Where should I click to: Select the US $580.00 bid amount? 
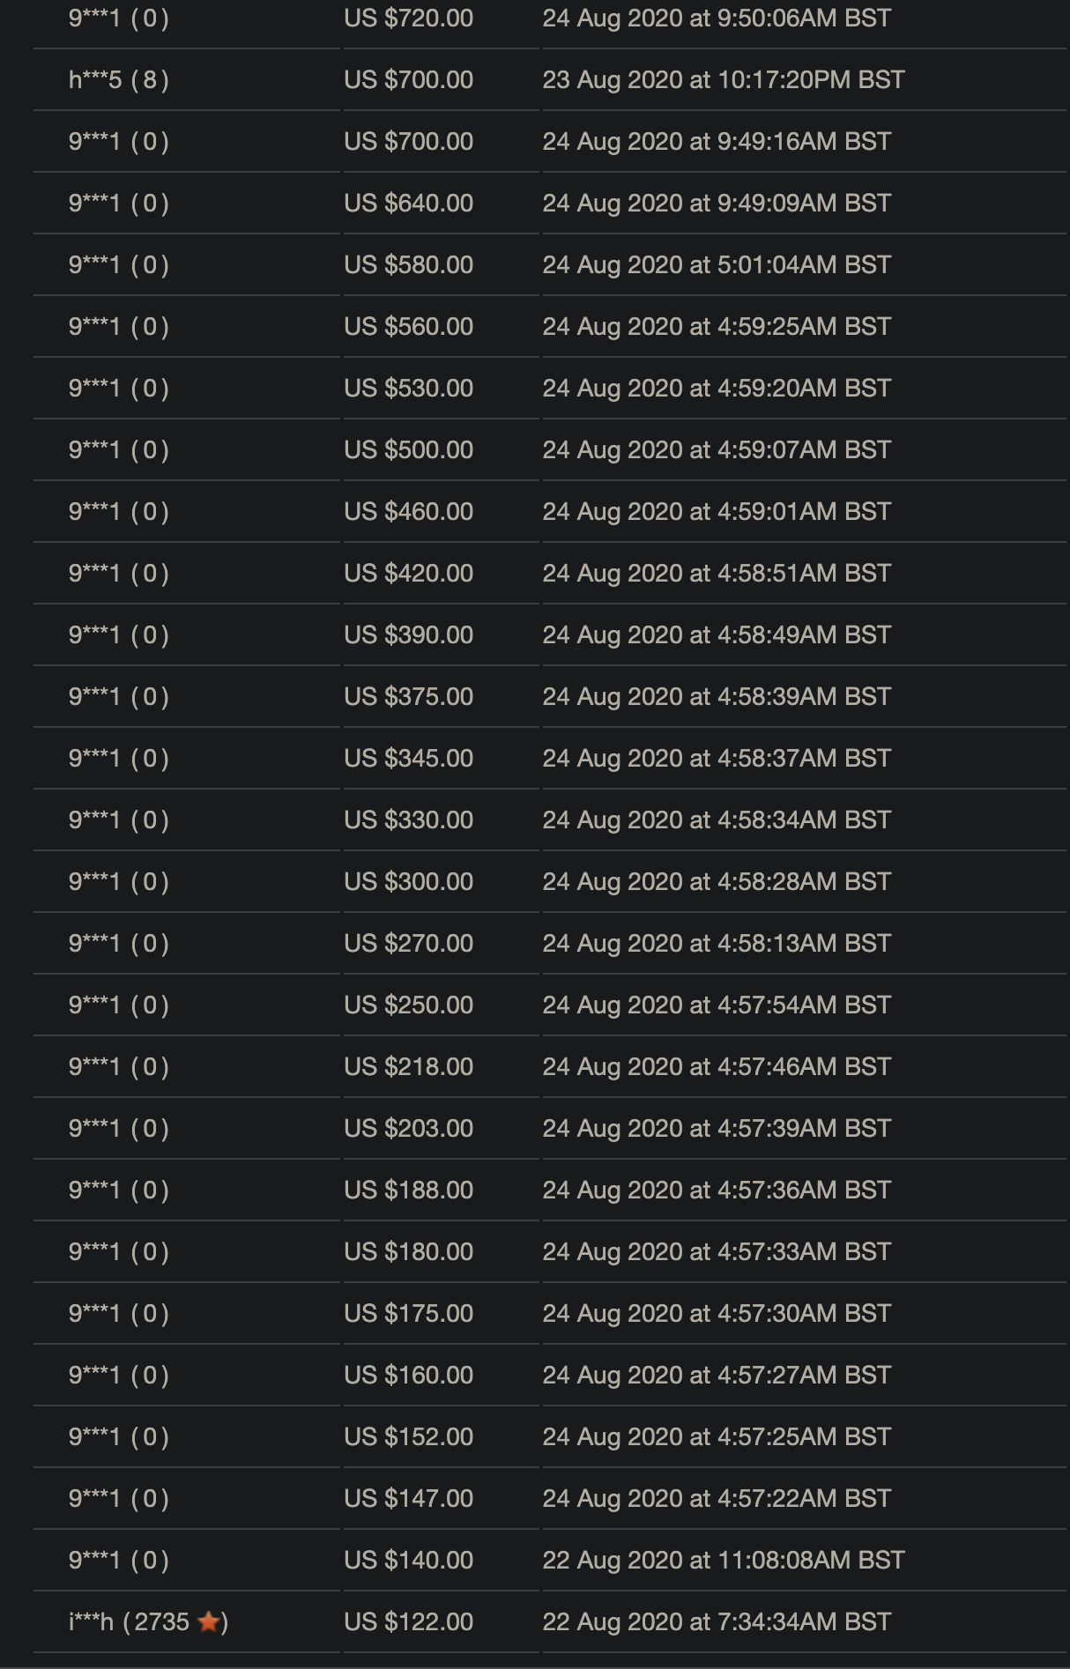pos(409,265)
